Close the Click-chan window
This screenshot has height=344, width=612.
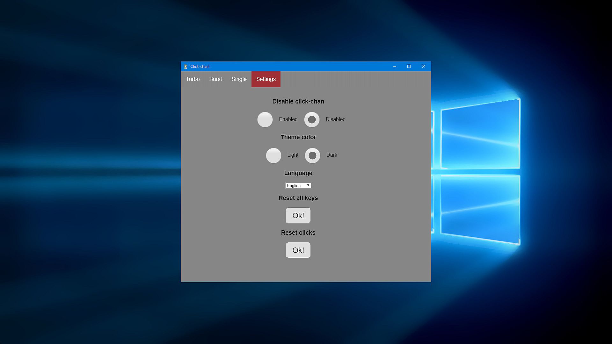(x=424, y=67)
